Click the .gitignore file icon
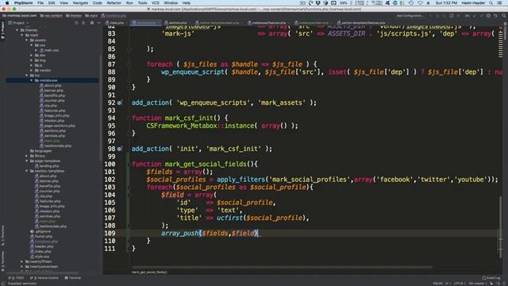This screenshot has width=508, height=286. 32,231
